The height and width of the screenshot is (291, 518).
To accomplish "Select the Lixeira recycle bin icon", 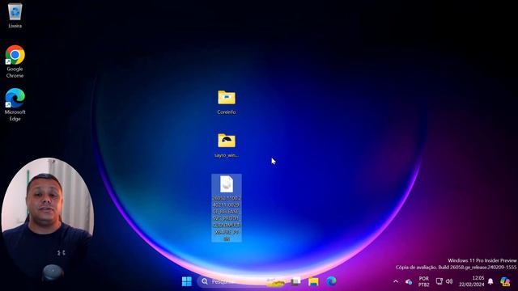I will [x=15, y=15].
